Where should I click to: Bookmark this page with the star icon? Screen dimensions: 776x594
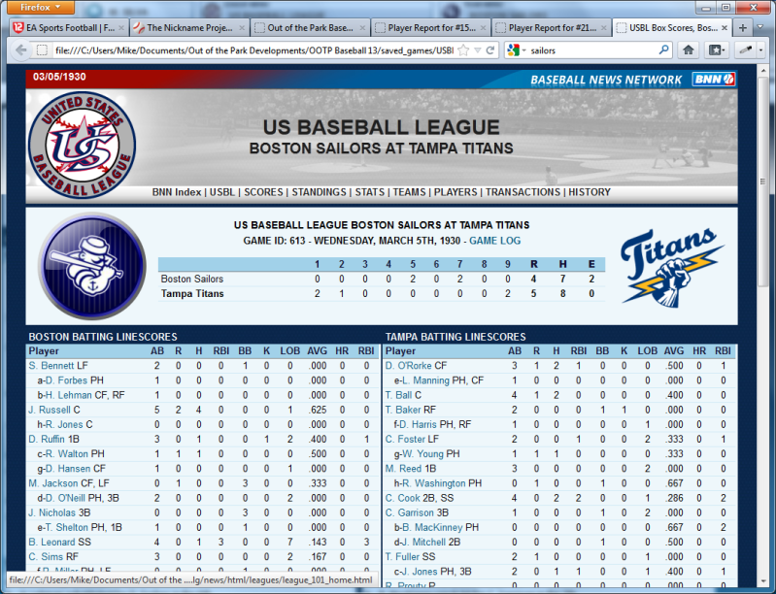coord(464,49)
